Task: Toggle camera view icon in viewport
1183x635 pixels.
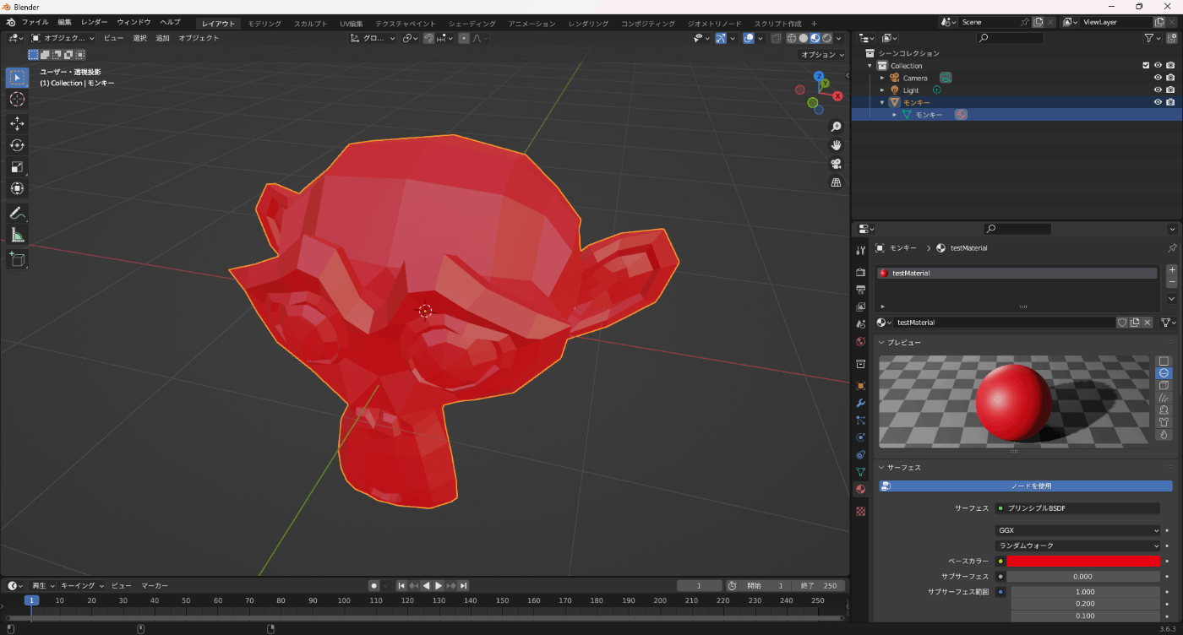Action: click(836, 164)
